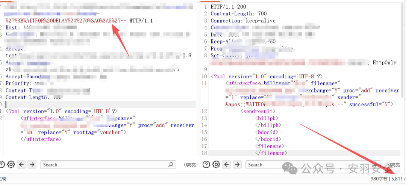
Task: Click response panel 0高亮 highlight counter
Action: [394, 165]
